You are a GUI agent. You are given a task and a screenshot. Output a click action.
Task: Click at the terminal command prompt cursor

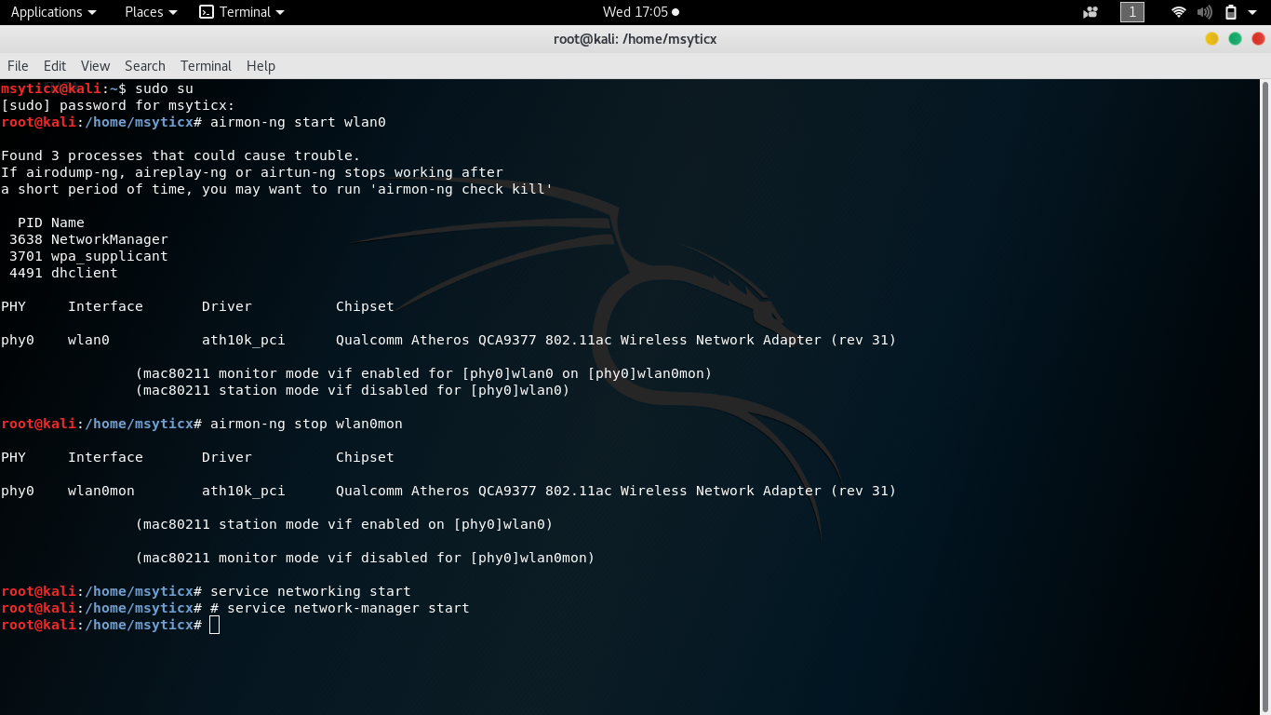(x=214, y=625)
